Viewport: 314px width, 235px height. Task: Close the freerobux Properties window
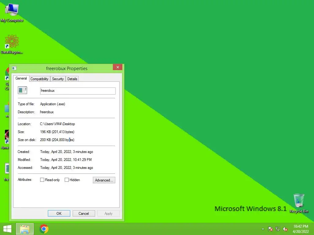tap(117, 67)
